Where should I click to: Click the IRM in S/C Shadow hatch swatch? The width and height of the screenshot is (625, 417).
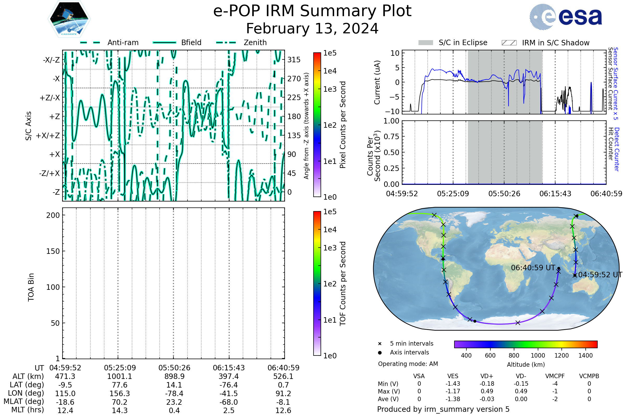[x=509, y=43]
